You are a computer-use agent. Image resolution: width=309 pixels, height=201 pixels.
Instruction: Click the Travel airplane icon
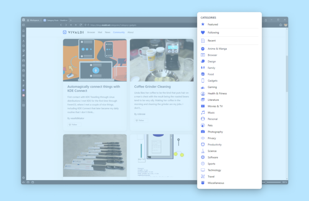[203, 176]
